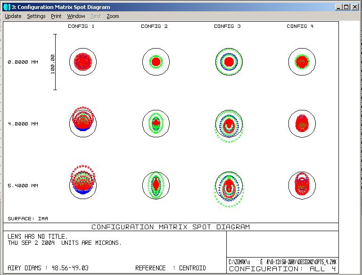Click the 0.0000 MM field label

coord(23,62)
